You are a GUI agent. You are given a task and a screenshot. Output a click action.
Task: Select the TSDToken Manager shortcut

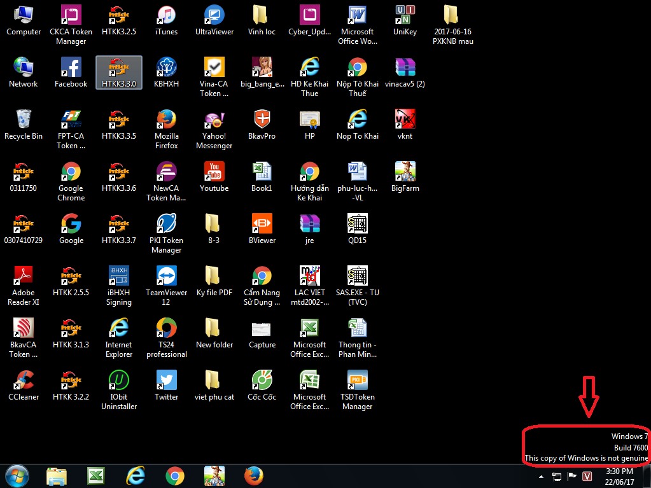coord(358,391)
